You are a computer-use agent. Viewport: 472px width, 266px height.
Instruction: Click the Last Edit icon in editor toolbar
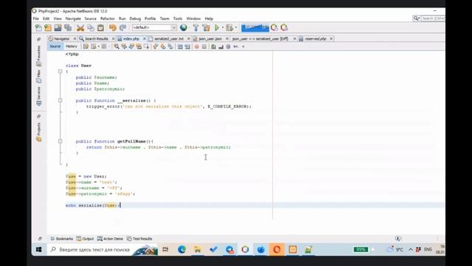(86, 47)
